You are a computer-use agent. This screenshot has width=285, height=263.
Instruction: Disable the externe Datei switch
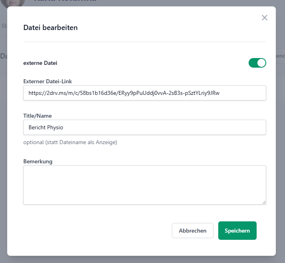(257, 63)
